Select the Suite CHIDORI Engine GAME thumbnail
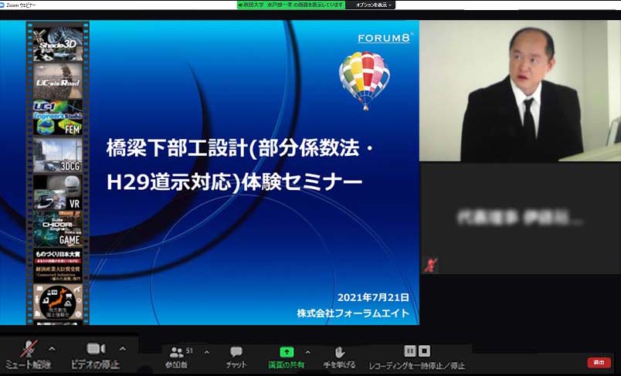This screenshot has height=376, width=621. coord(58,229)
